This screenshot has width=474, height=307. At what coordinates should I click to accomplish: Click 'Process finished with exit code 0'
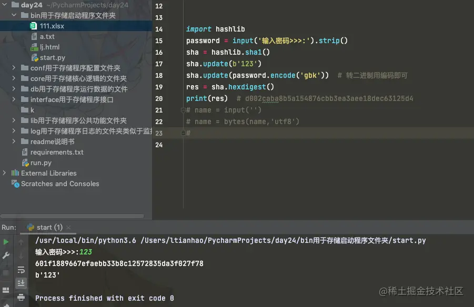105,298
